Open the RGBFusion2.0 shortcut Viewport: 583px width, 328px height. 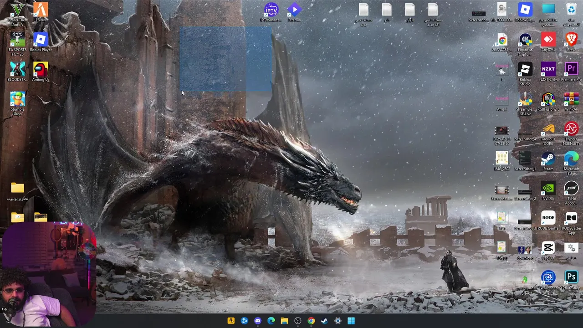point(548,101)
